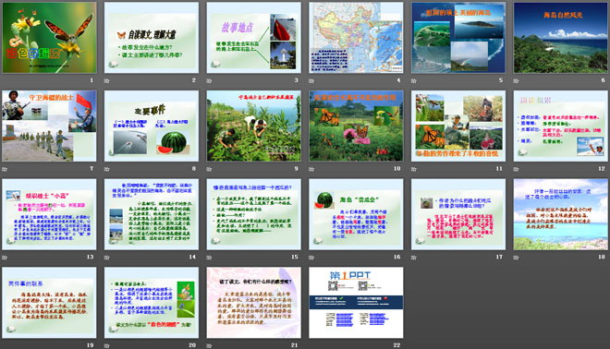Click the star icon beneath slide 4
Screen dimensions: 610x349
click(311, 81)
